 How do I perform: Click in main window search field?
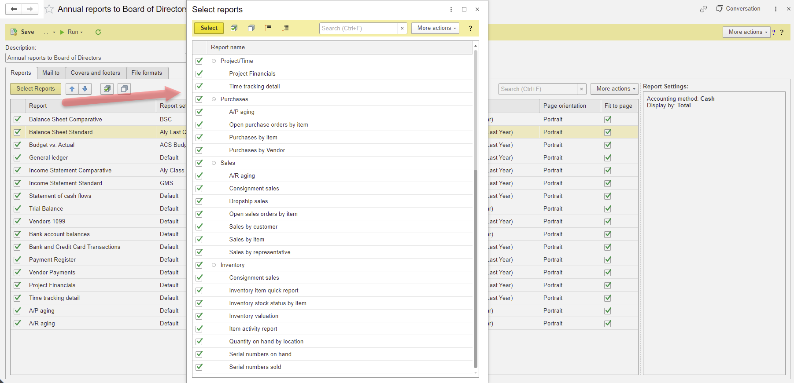click(538, 89)
